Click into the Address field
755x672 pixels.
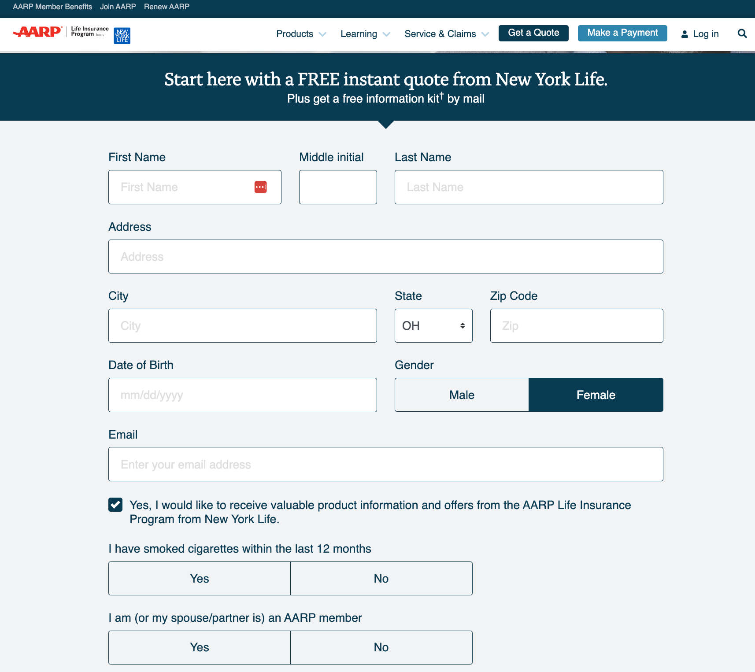pos(385,257)
